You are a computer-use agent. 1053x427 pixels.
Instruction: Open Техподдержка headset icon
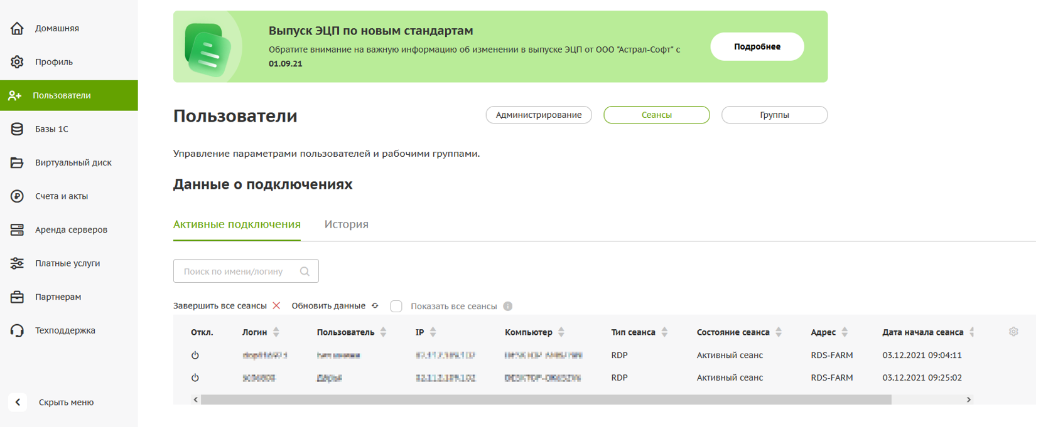(17, 330)
